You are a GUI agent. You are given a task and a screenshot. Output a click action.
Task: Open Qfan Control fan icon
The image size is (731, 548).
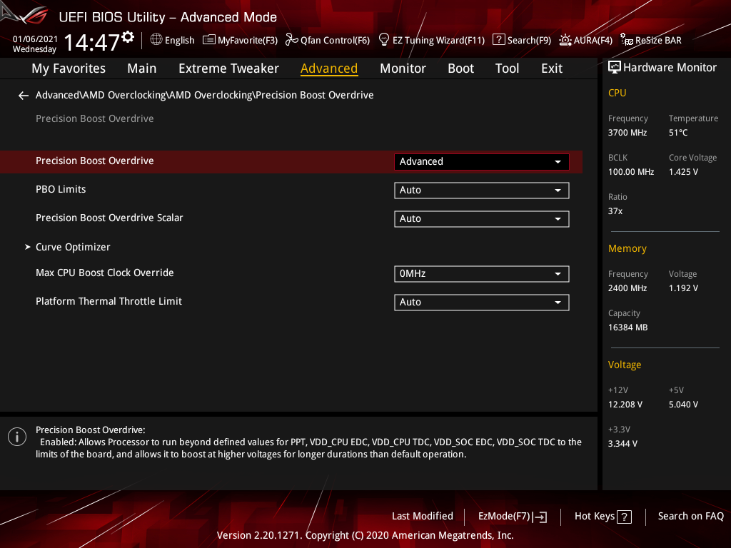click(x=291, y=40)
